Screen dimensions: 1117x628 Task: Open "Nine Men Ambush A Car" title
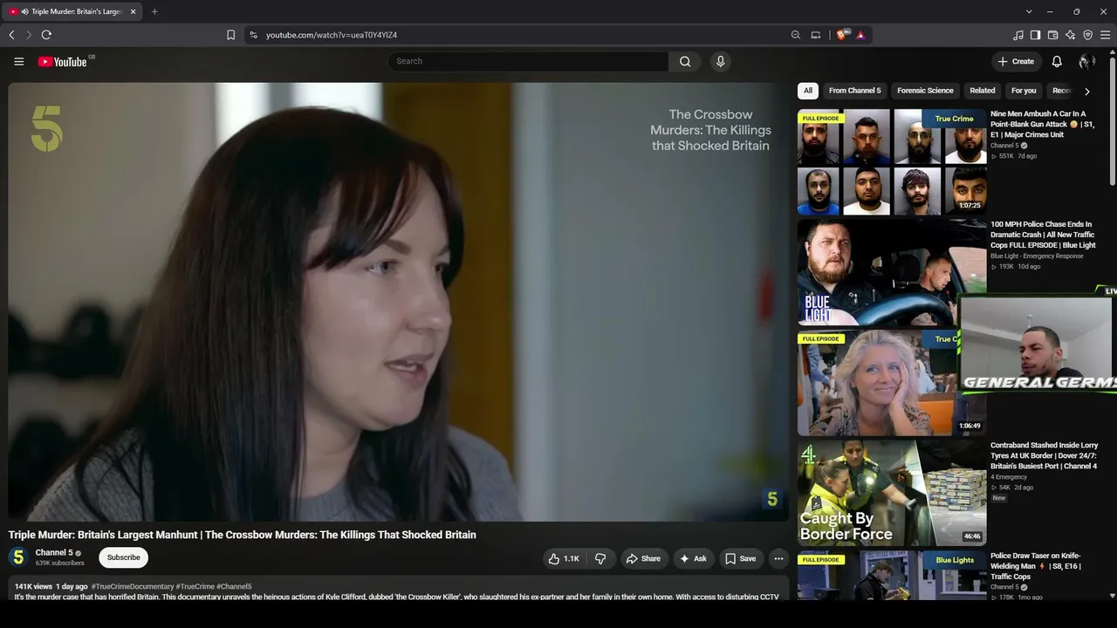coord(1043,124)
